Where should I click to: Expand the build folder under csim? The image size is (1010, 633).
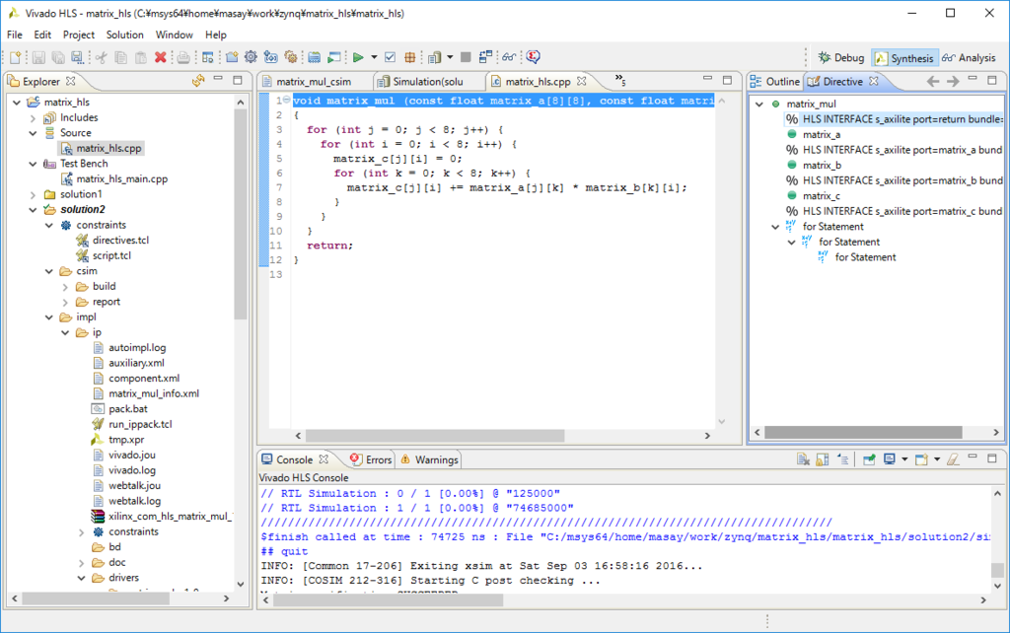pyautogui.click(x=65, y=287)
